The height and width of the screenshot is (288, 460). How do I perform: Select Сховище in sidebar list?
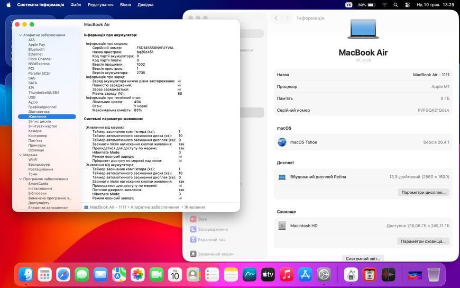pyautogui.click(x=36, y=150)
